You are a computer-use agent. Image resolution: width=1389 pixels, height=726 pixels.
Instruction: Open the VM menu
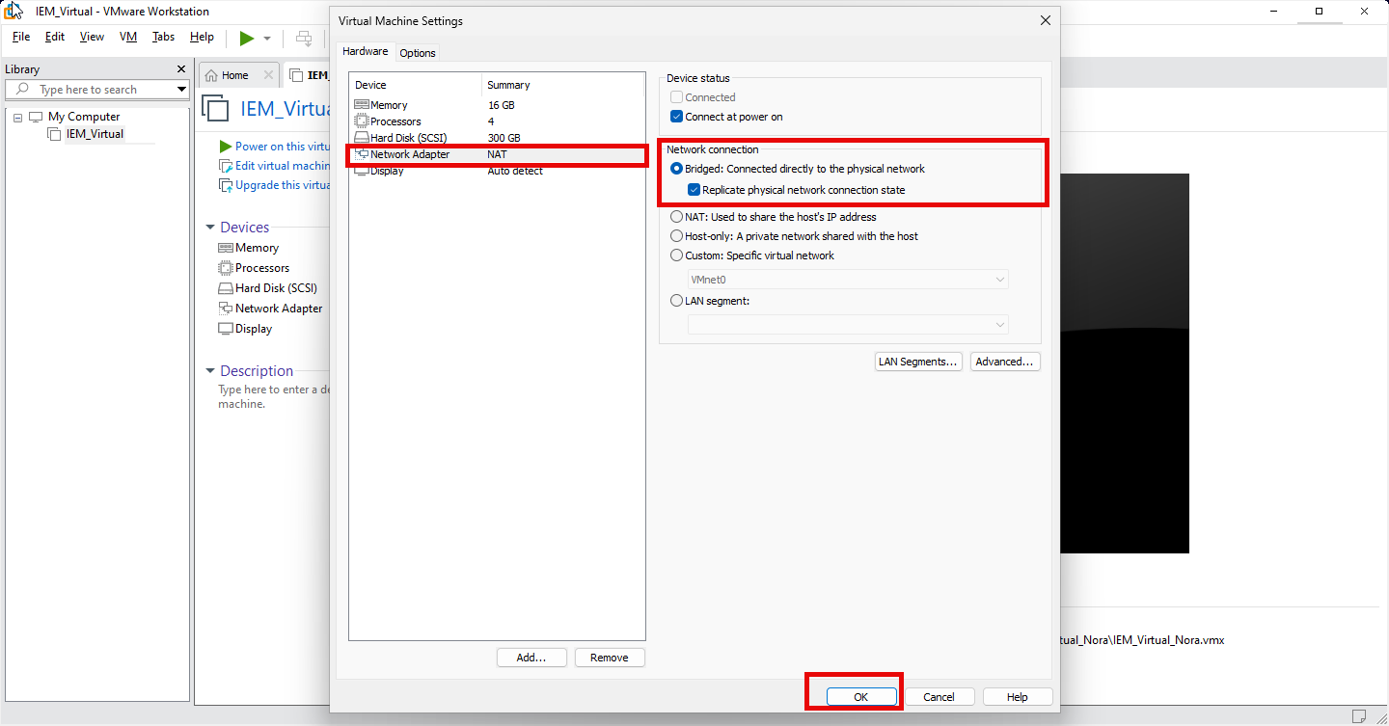(x=127, y=37)
